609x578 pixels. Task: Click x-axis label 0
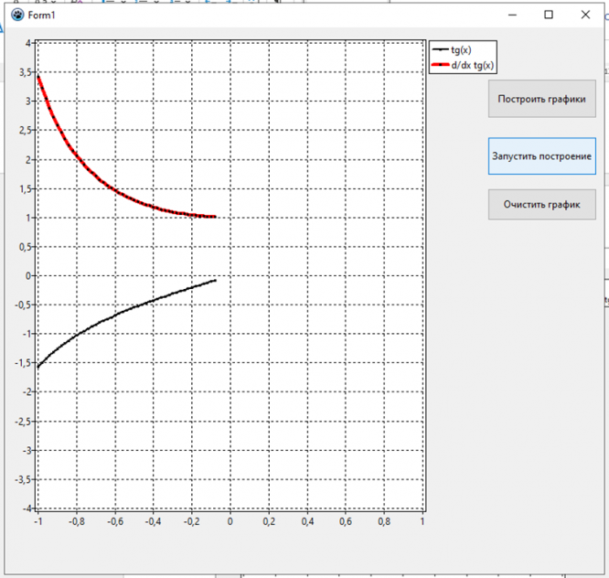pyautogui.click(x=230, y=521)
